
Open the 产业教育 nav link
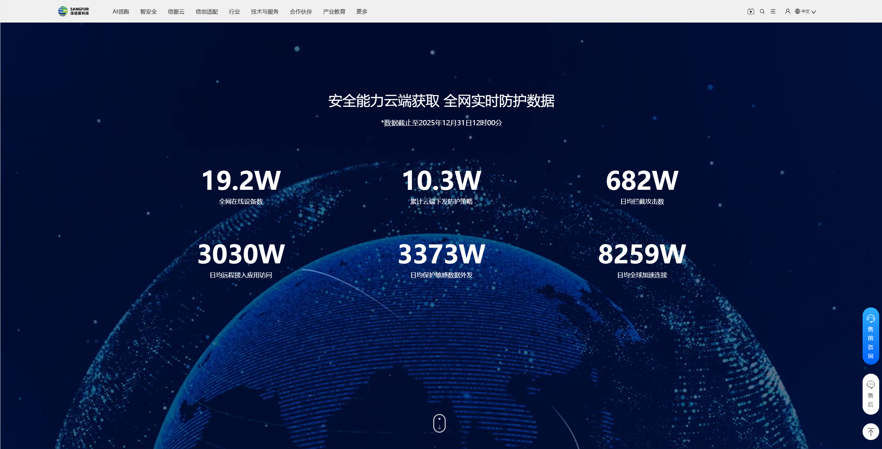[334, 11]
